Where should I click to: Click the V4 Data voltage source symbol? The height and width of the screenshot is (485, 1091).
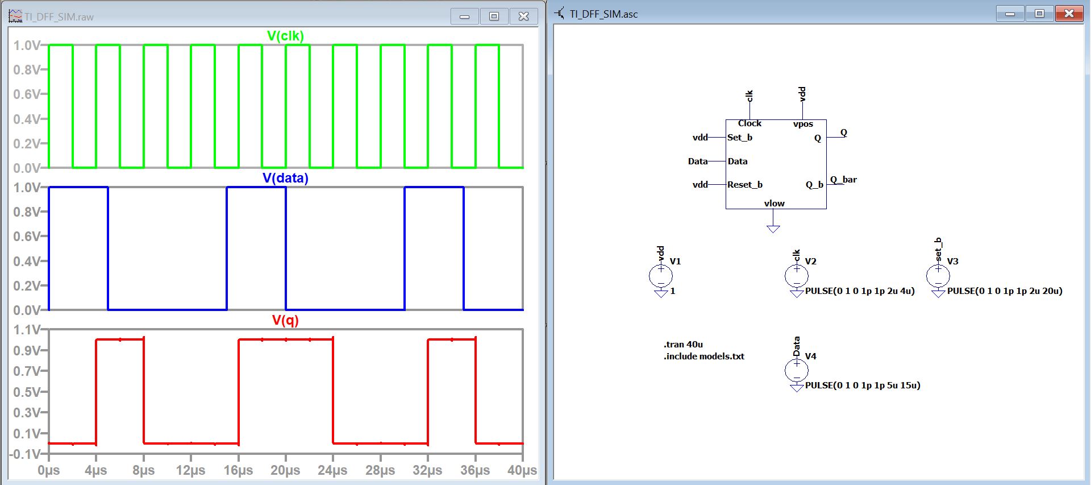pos(796,371)
